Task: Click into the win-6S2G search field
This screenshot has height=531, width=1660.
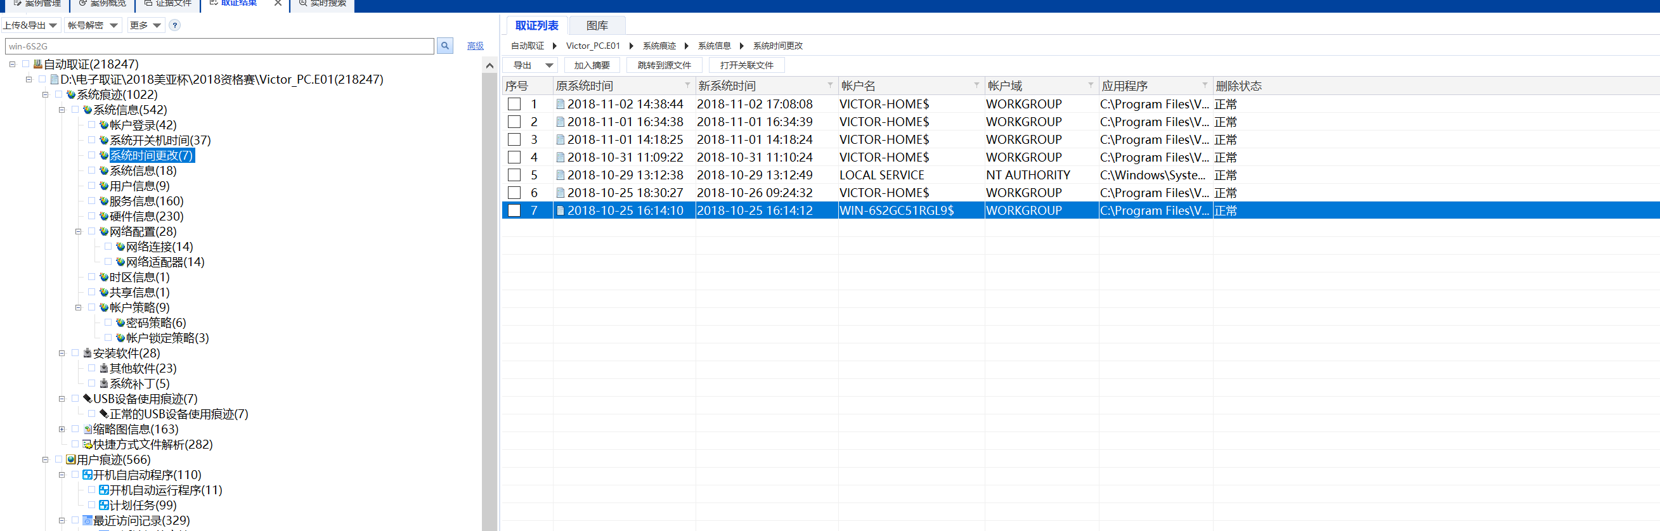Action: tap(219, 46)
